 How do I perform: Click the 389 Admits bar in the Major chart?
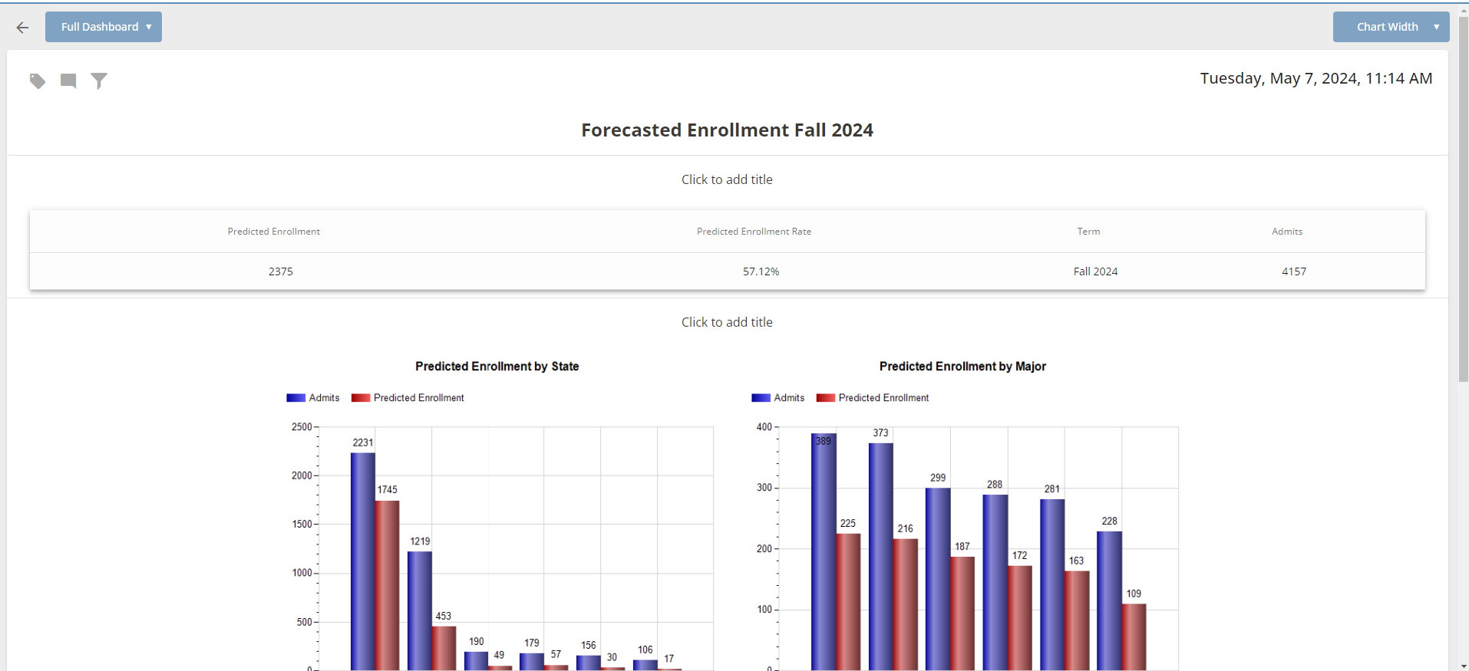[x=824, y=552]
